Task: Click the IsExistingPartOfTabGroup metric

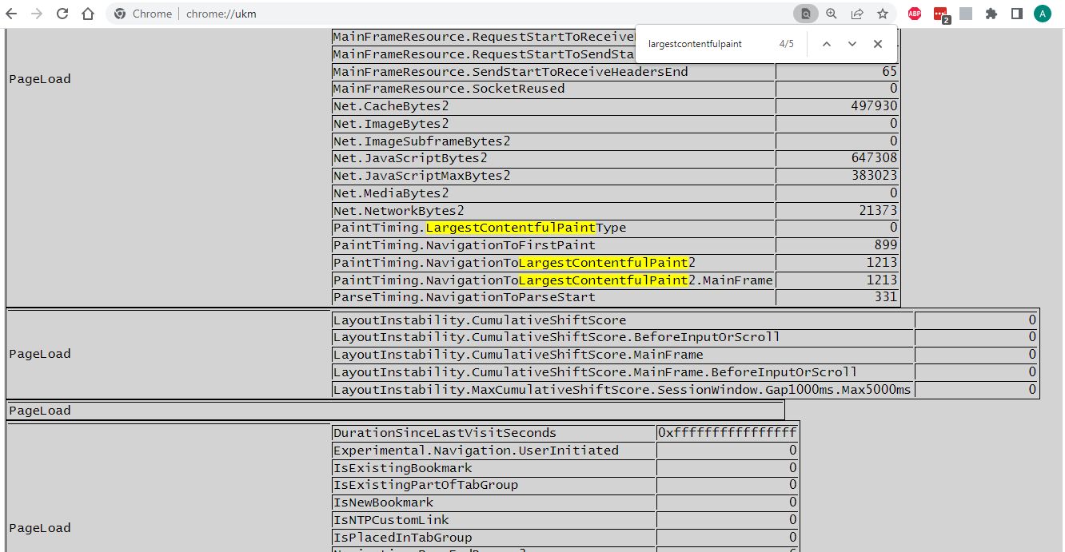Action: 425,485
